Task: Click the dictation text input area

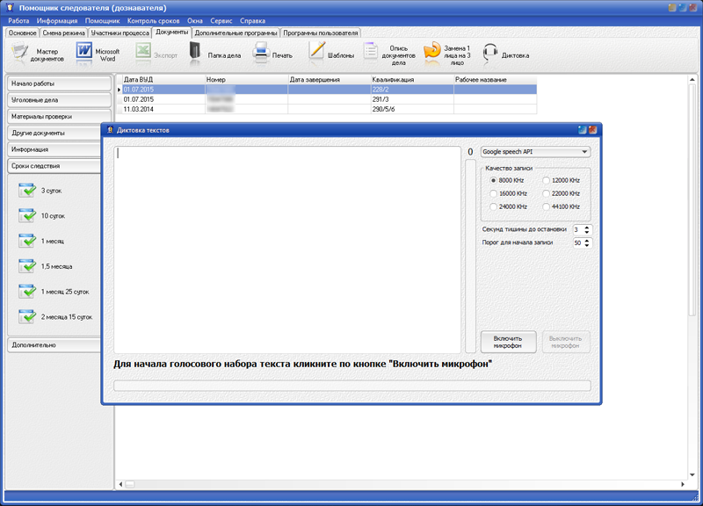Action: (287, 249)
